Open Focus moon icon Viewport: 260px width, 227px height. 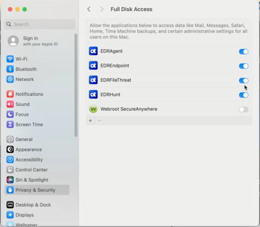[10, 114]
